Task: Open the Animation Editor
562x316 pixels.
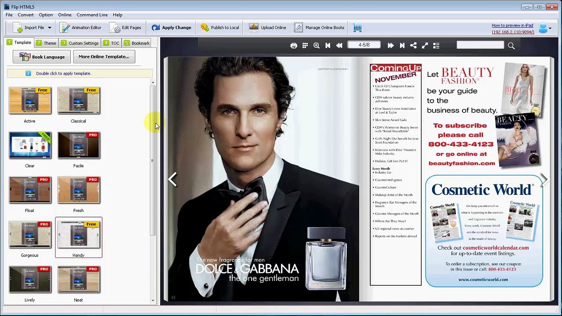Action: [x=81, y=28]
